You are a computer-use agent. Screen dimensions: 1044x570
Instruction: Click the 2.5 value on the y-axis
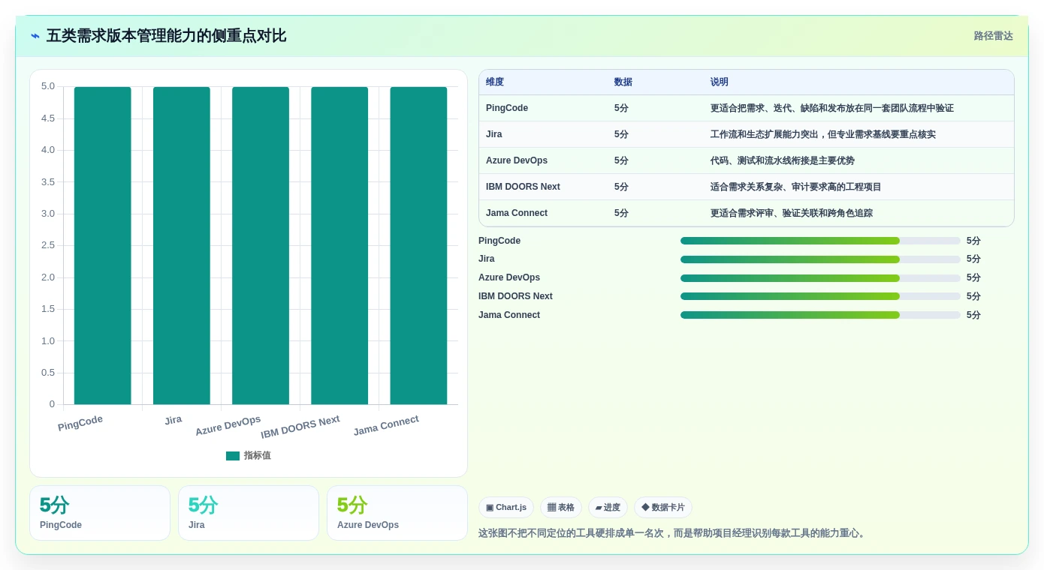pyautogui.click(x=48, y=245)
